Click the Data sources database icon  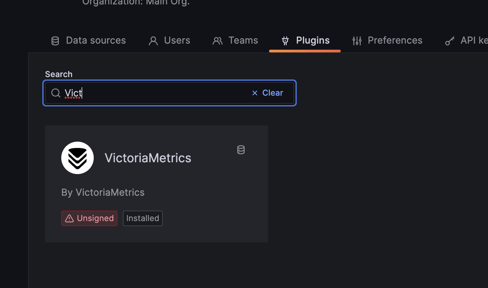(55, 40)
